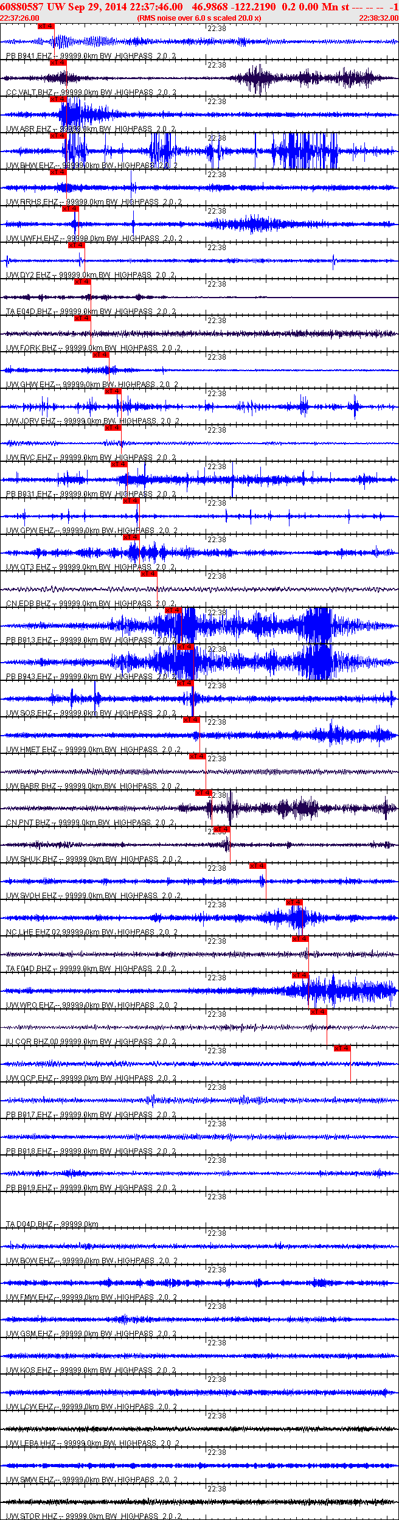
Task: Click the UW.SOS.EHZ station label
Action: click(x=29, y=713)
